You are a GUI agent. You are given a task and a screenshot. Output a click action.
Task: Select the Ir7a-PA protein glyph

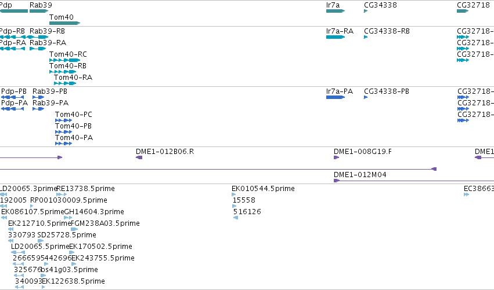[336, 97]
